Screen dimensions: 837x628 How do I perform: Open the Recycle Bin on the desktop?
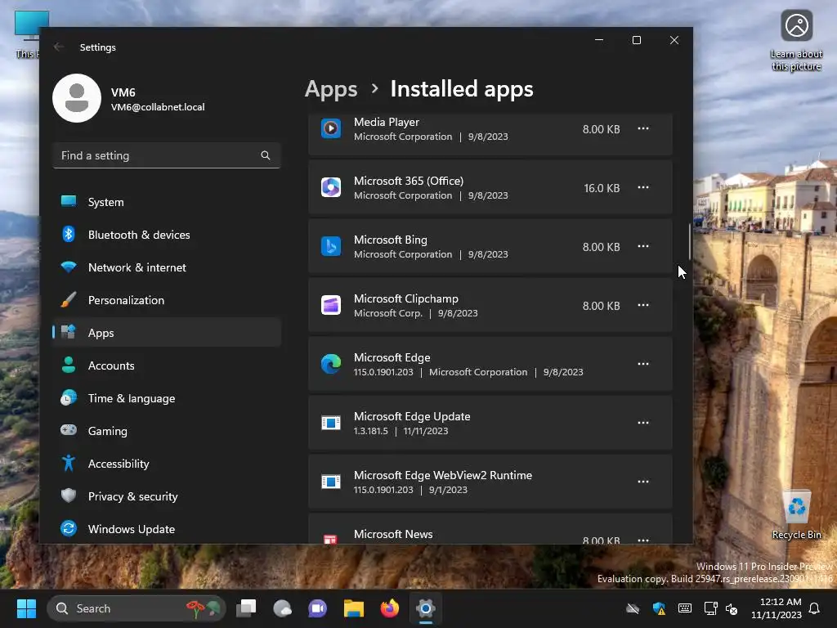coord(796,515)
